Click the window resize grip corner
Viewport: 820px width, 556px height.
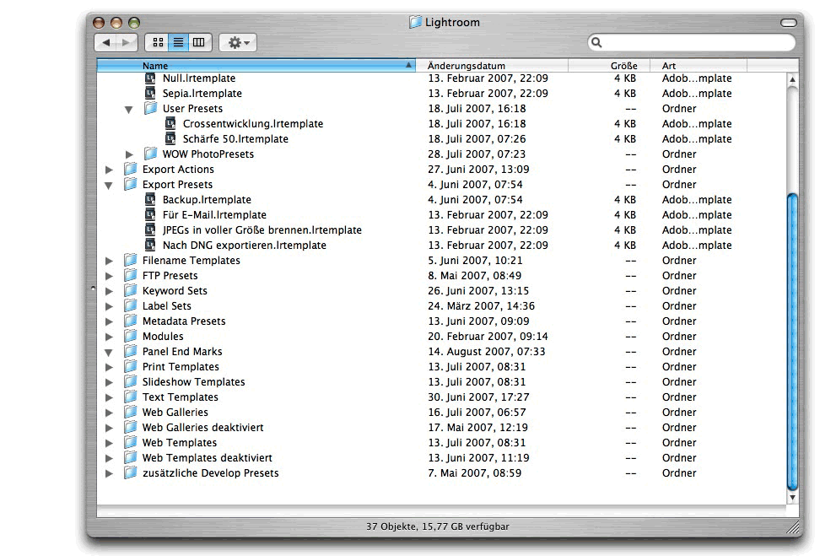[x=792, y=527]
